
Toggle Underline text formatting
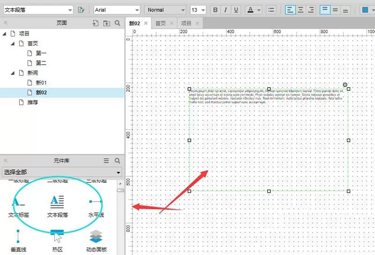click(236, 10)
